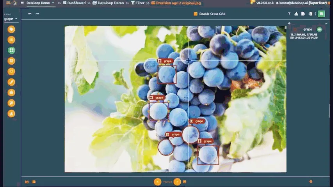Open the Dataloop Demo project dropdown
This screenshot has width=333, height=187.
[40, 3]
